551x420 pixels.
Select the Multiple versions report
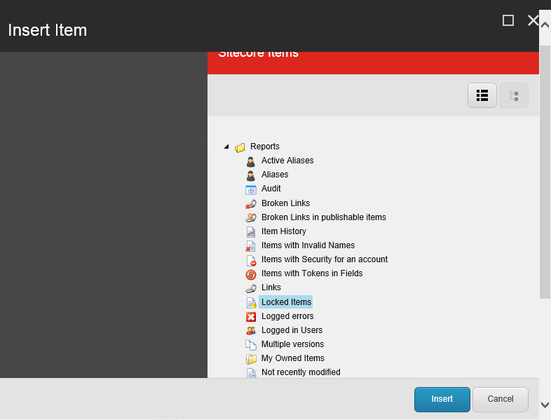point(292,344)
